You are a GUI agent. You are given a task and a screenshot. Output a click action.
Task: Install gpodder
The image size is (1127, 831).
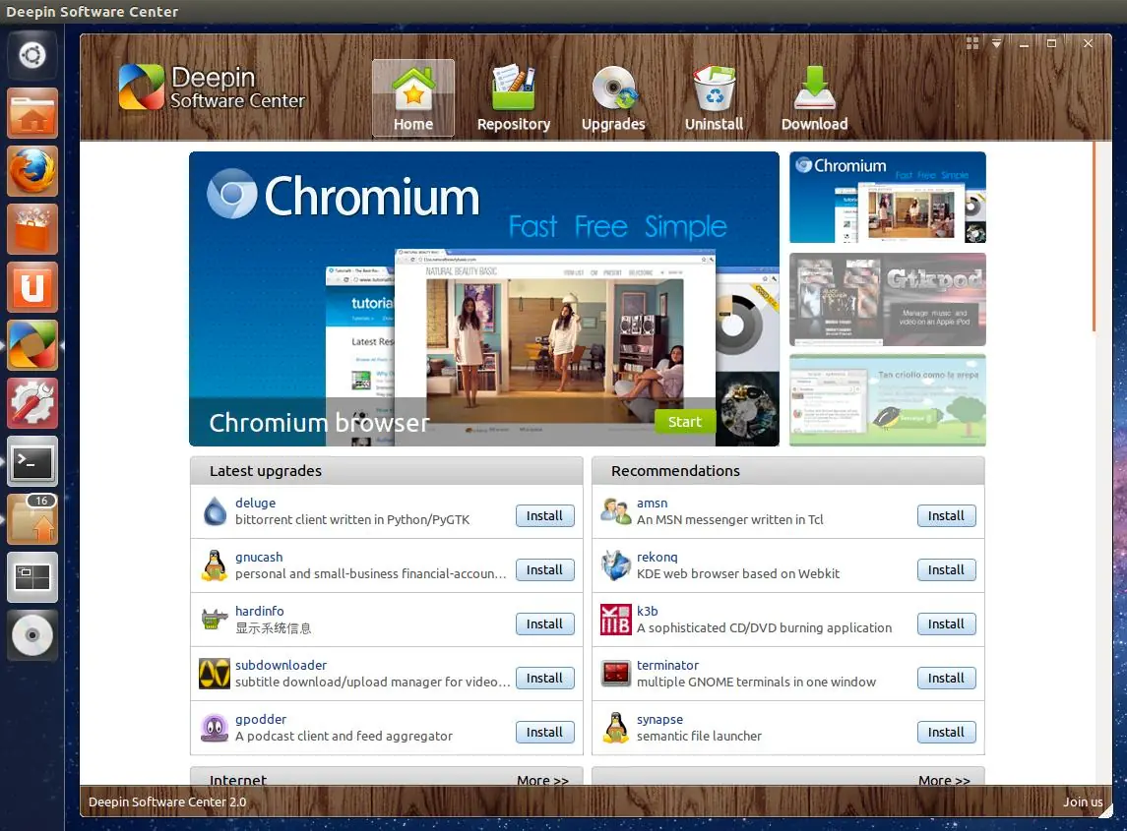point(545,732)
